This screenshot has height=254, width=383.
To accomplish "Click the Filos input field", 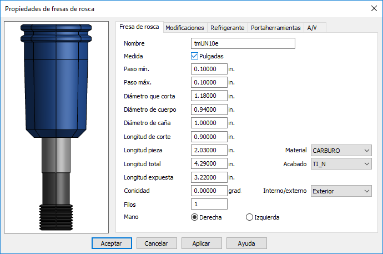I will (x=209, y=204).
